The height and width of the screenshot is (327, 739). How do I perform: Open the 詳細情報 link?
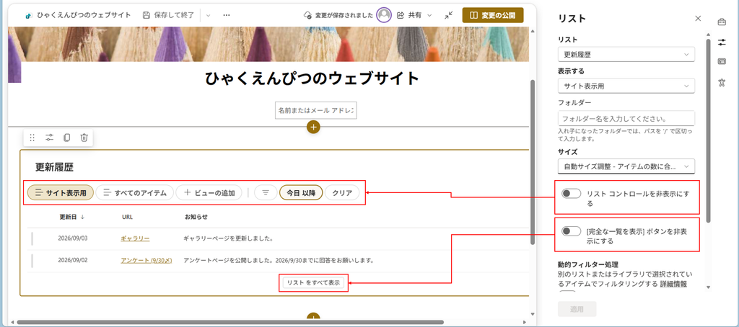pyautogui.click(x=673, y=283)
